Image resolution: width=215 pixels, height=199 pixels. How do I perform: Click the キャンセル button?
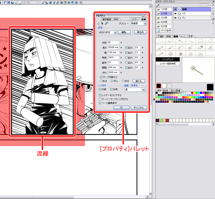(139, 107)
